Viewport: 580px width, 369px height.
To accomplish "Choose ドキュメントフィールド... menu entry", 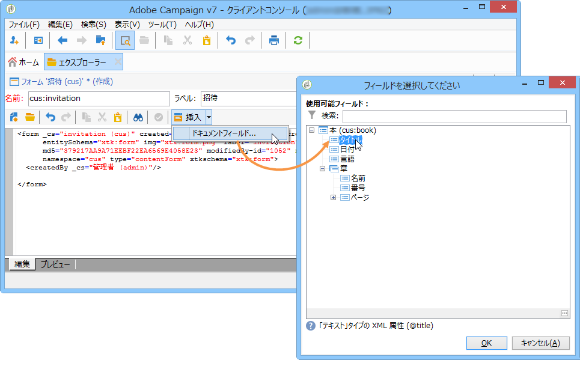I will 230,133.
